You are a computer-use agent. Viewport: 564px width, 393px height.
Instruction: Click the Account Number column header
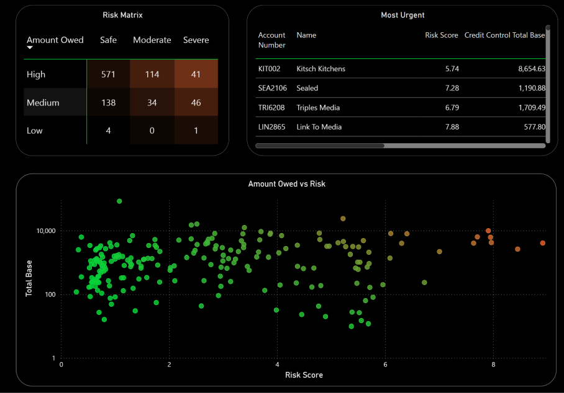point(272,40)
